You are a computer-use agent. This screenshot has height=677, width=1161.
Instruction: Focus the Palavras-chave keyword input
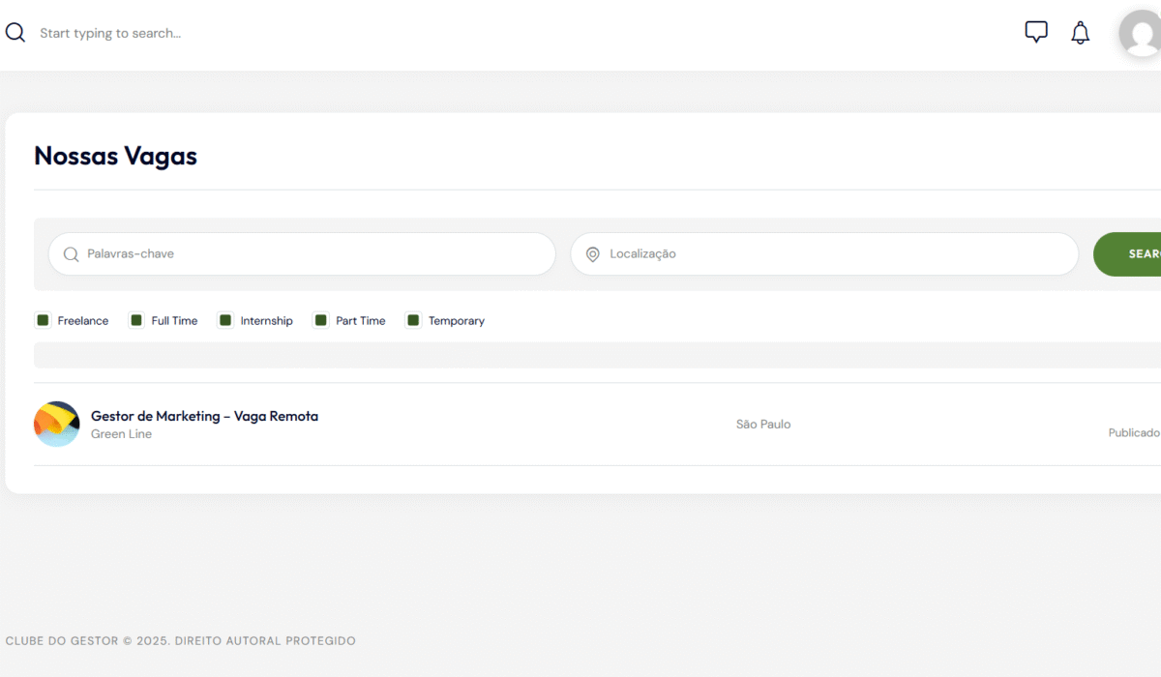click(x=310, y=254)
